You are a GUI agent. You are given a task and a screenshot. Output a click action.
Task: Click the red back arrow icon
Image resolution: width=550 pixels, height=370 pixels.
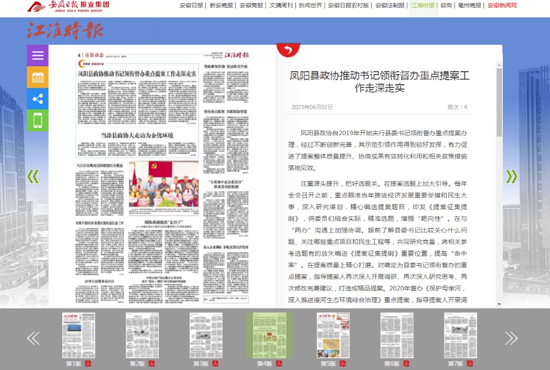[288, 50]
